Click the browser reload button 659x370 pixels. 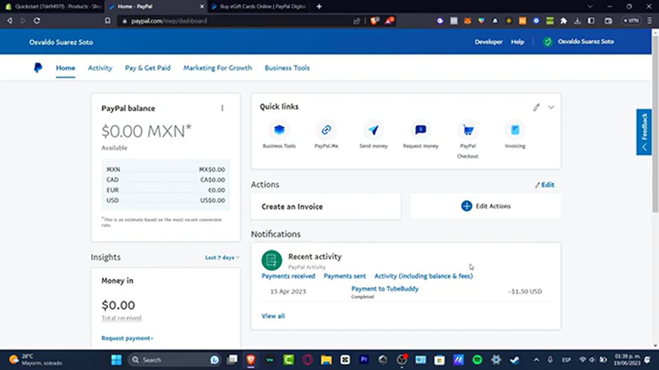(37, 21)
